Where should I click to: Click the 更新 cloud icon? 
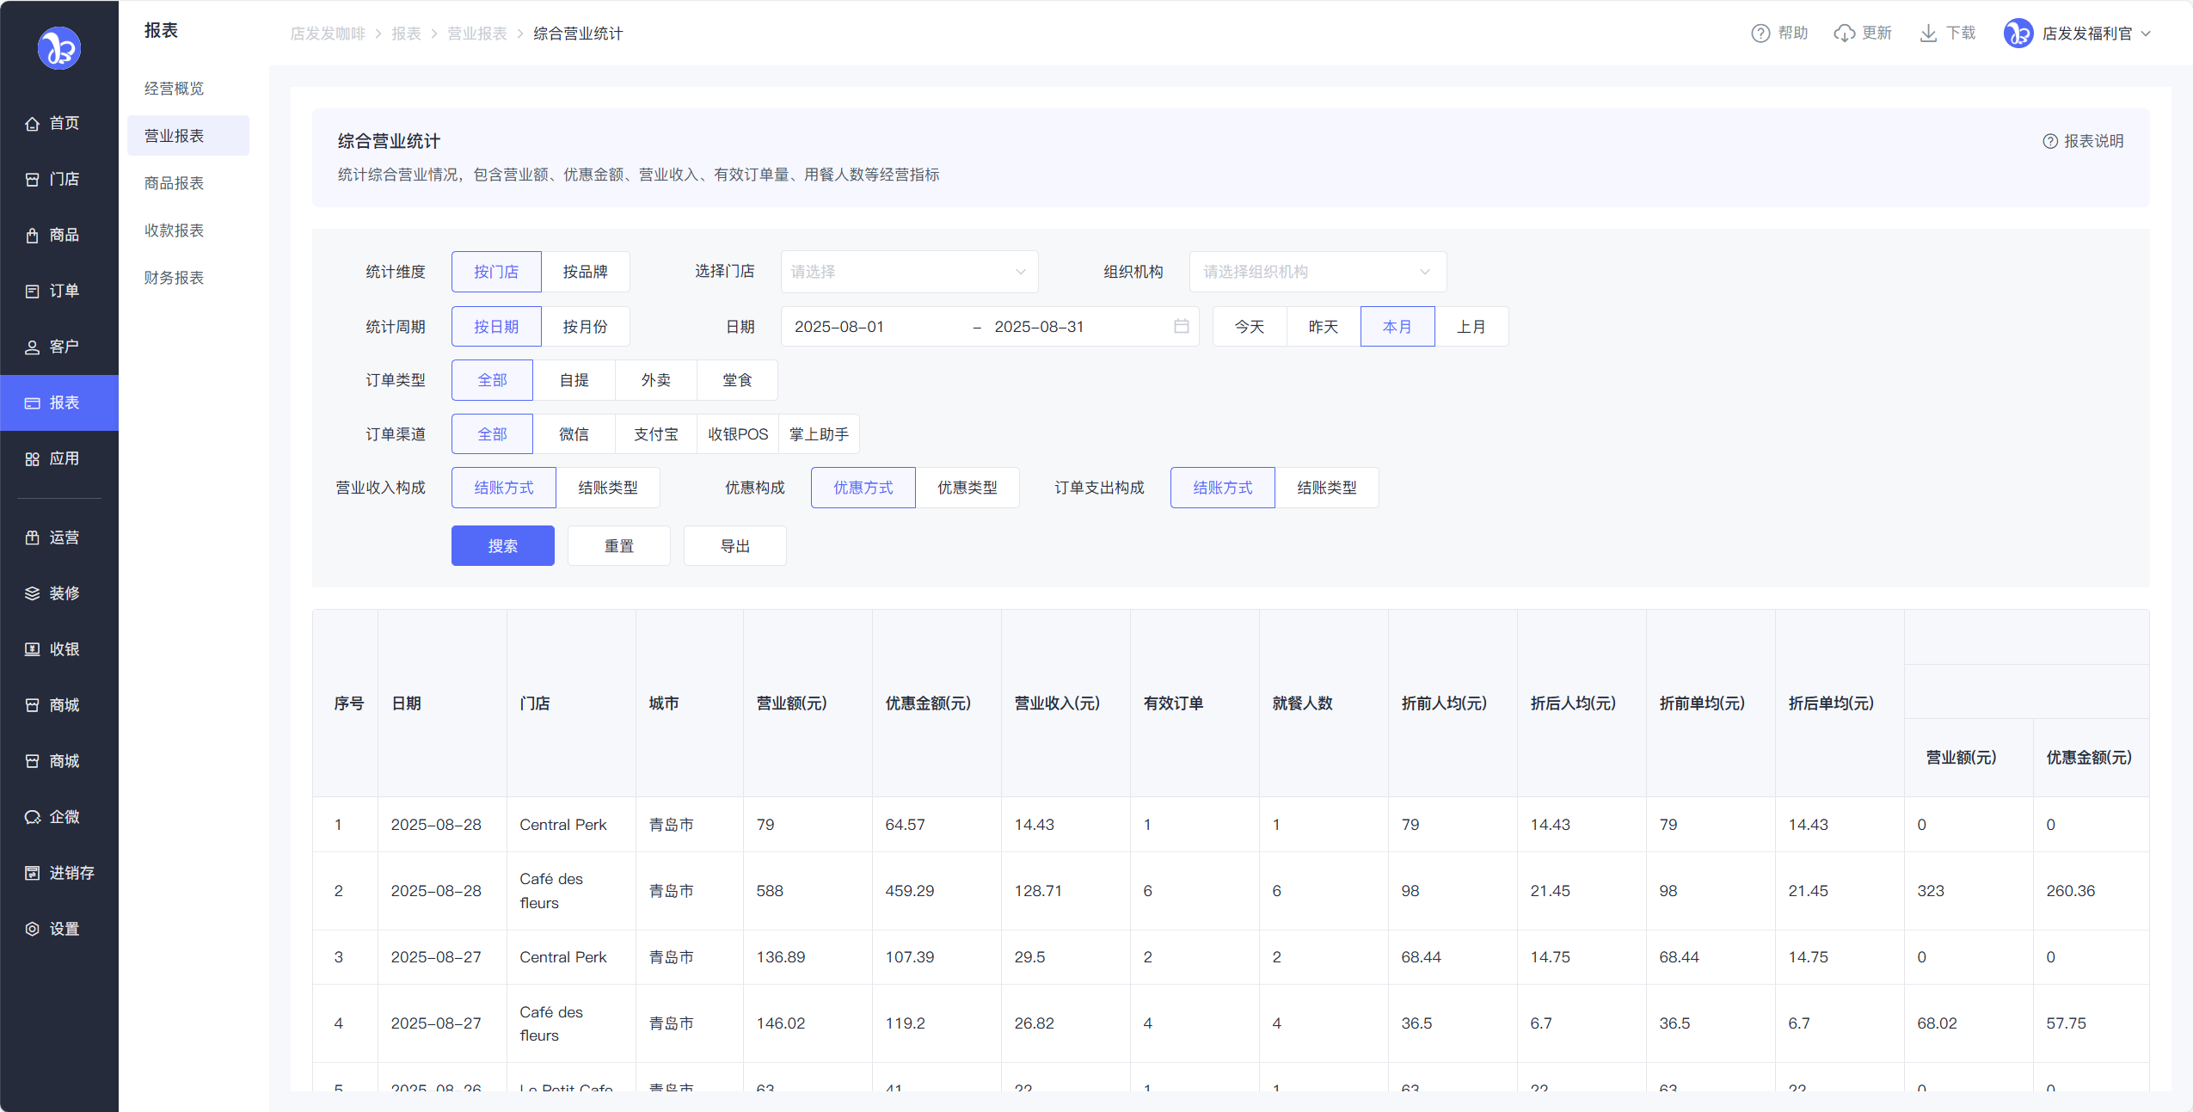1844,34
